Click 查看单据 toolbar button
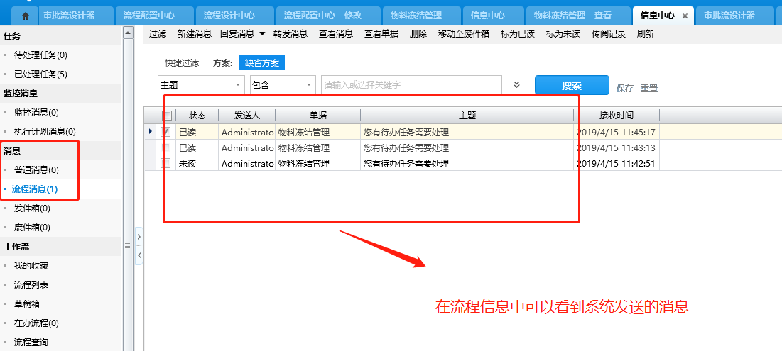 pyautogui.click(x=381, y=34)
